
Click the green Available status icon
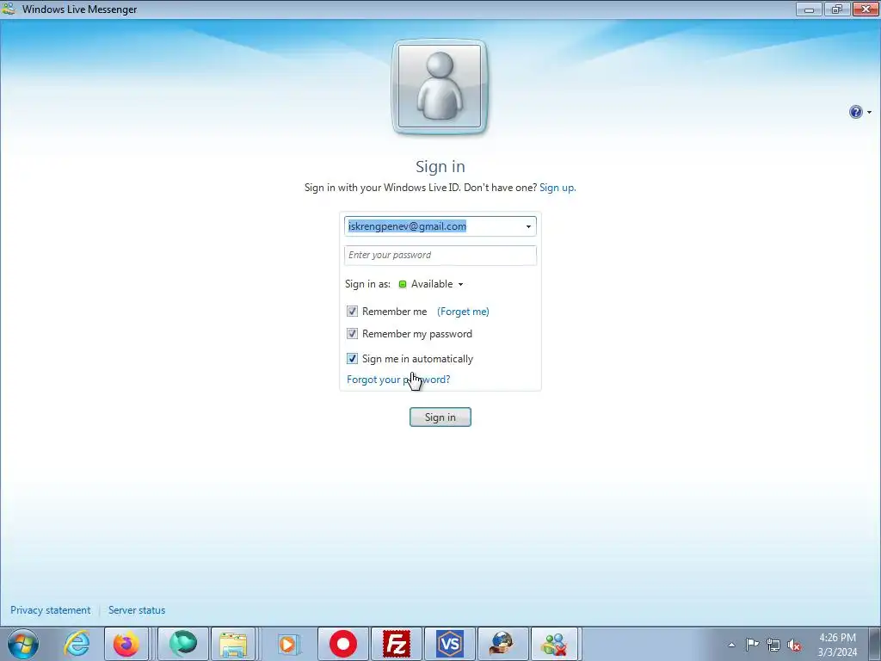[403, 284]
